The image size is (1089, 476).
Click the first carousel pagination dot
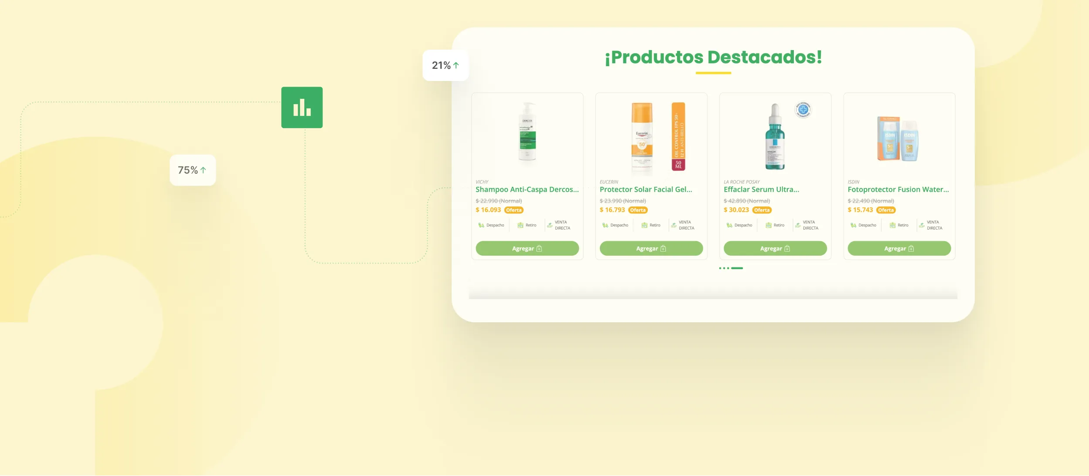point(720,268)
